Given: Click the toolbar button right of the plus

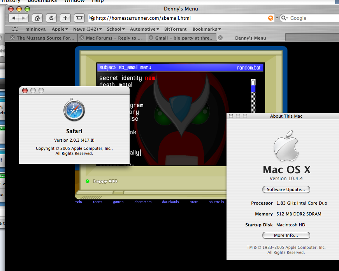Looking at the screenshot, I should click(x=79, y=18).
